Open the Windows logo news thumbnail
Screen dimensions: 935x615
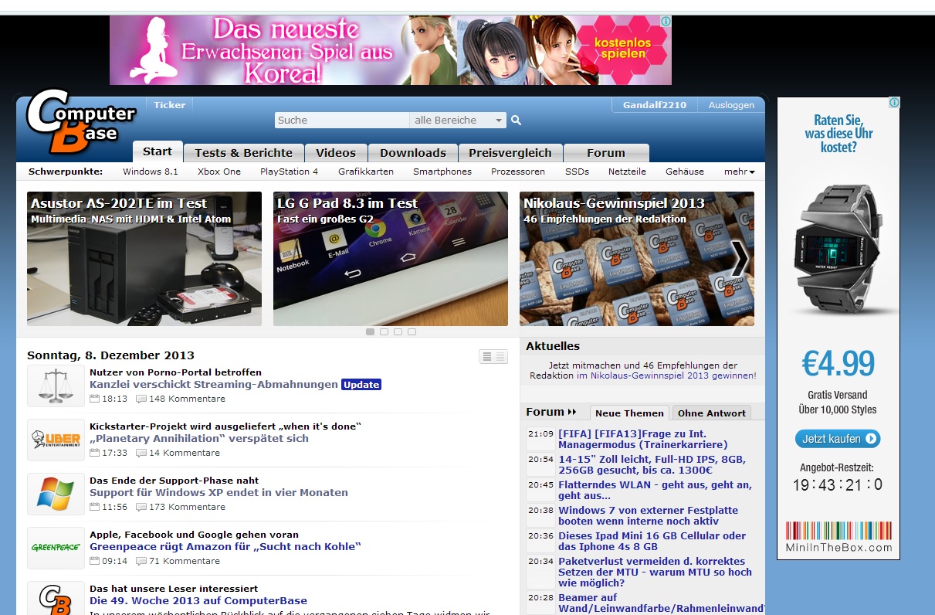coord(56,494)
